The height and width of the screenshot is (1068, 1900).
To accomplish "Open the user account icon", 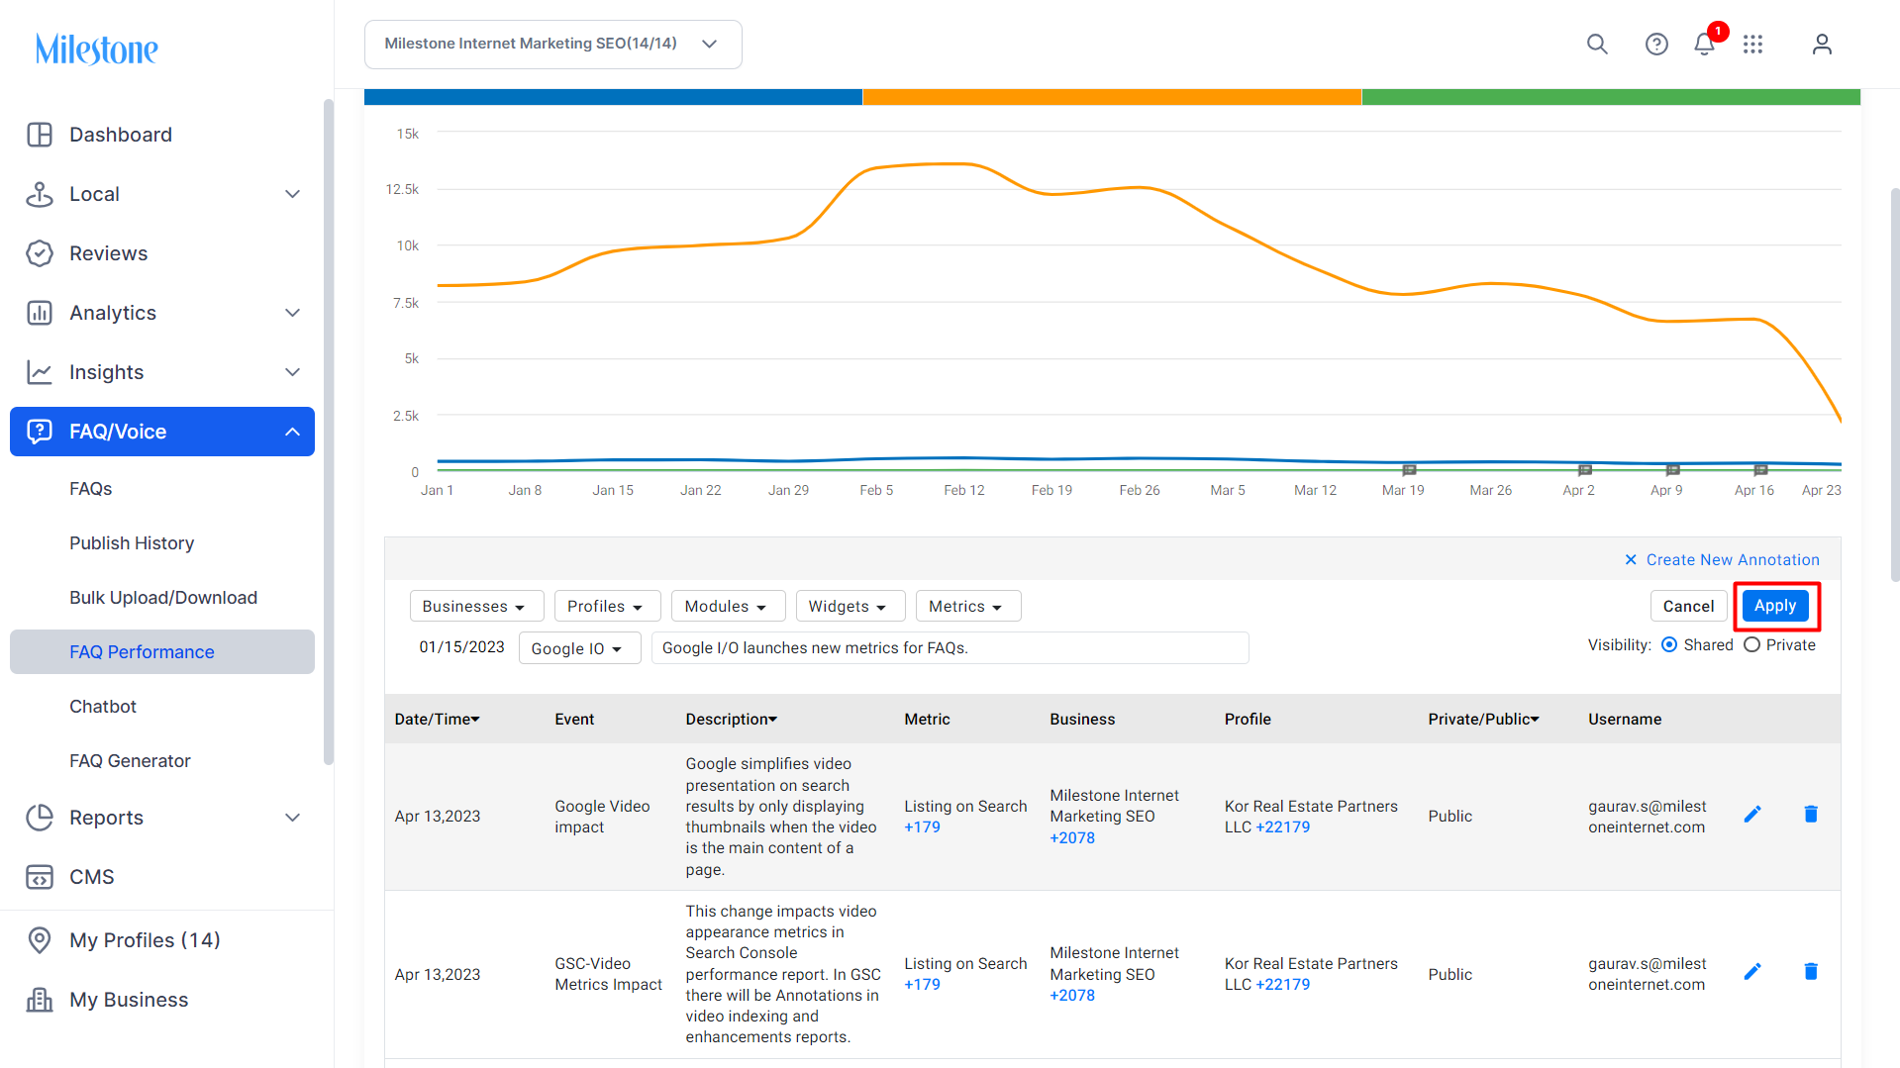I will (1822, 45).
